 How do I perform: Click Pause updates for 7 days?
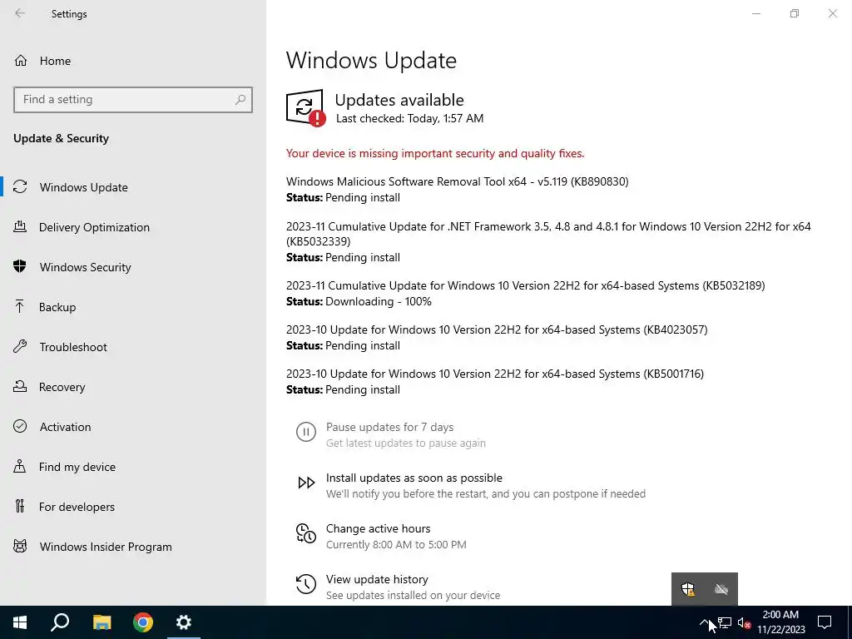coord(389,427)
